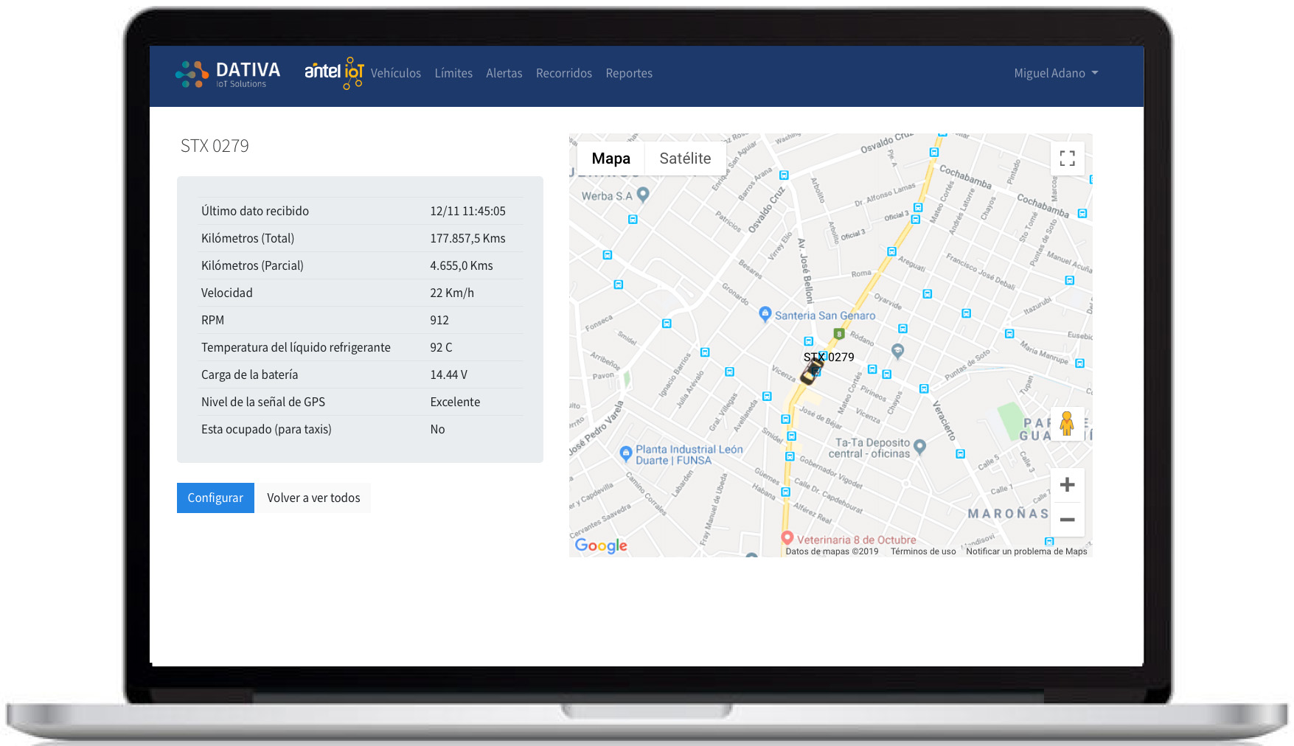Click the STX 0279 page heading
Screen dimensions: 1294x746
215,146
